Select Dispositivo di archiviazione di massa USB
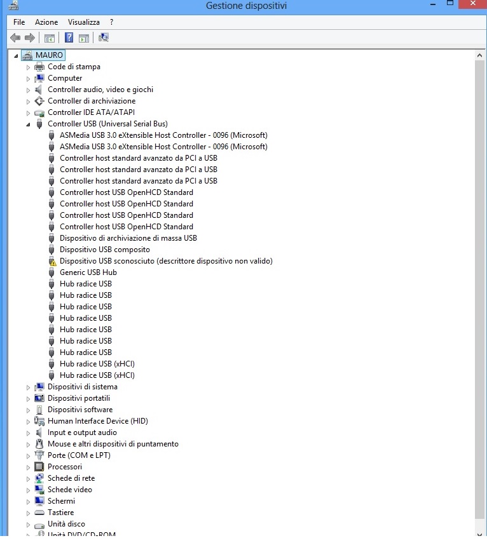The image size is (487, 550). click(x=128, y=238)
